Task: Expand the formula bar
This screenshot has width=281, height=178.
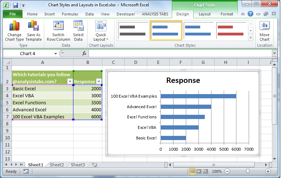Action: coord(274,53)
